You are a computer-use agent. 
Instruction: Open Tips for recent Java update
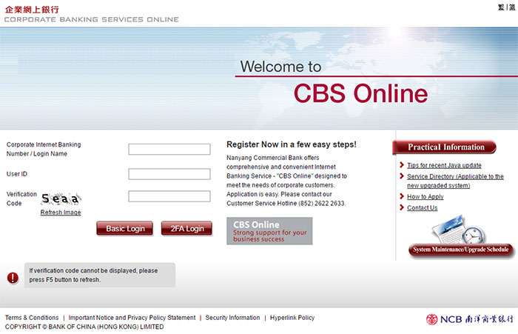(444, 165)
